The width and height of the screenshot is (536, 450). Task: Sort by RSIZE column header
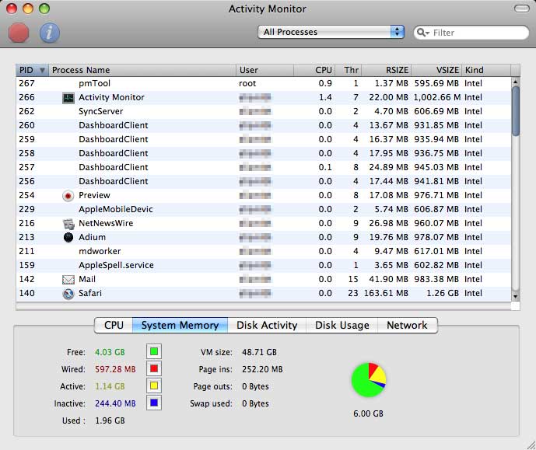tap(387, 70)
